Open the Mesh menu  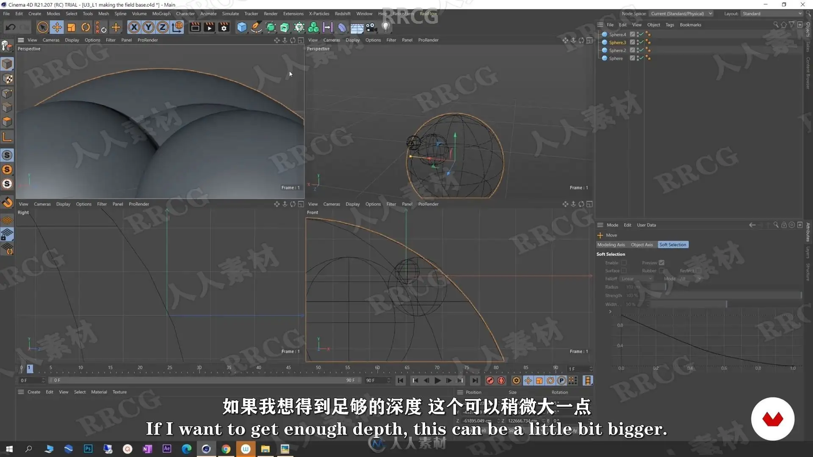pyautogui.click(x=104, y=14)
